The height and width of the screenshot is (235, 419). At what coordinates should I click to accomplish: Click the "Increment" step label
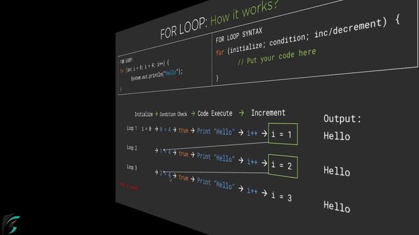268,113
